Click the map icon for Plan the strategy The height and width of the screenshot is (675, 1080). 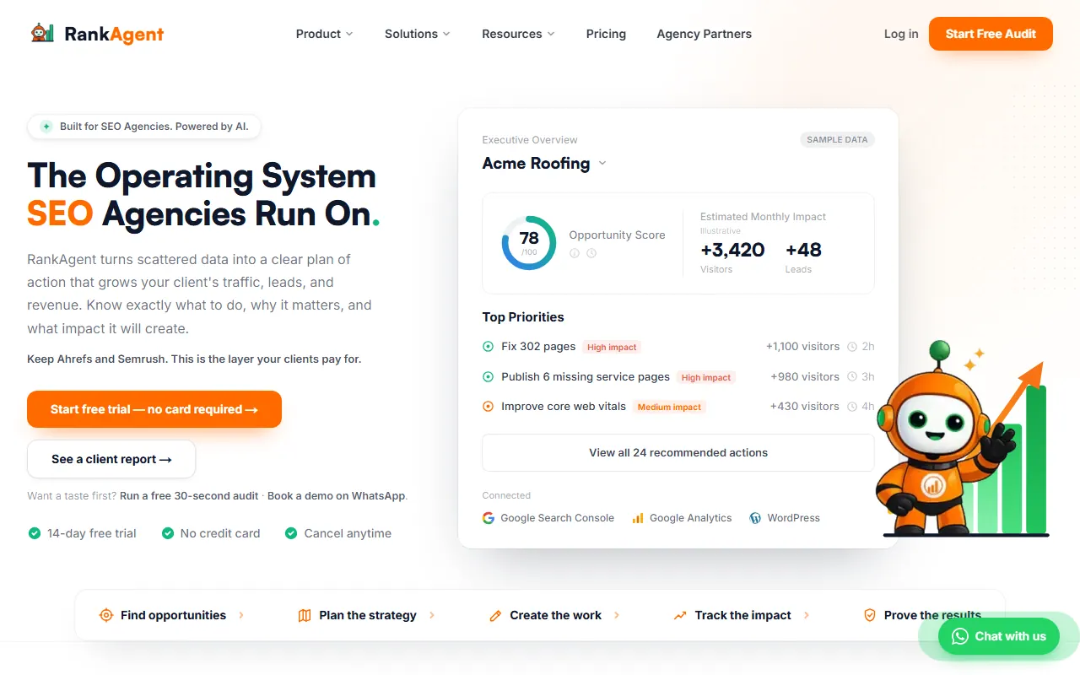(305, 615)
